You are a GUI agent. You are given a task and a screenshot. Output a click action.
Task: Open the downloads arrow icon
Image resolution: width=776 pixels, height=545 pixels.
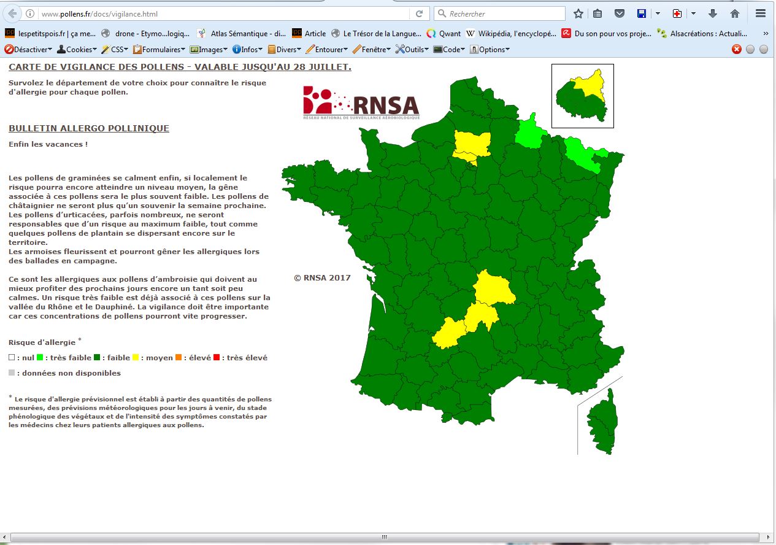713,14
